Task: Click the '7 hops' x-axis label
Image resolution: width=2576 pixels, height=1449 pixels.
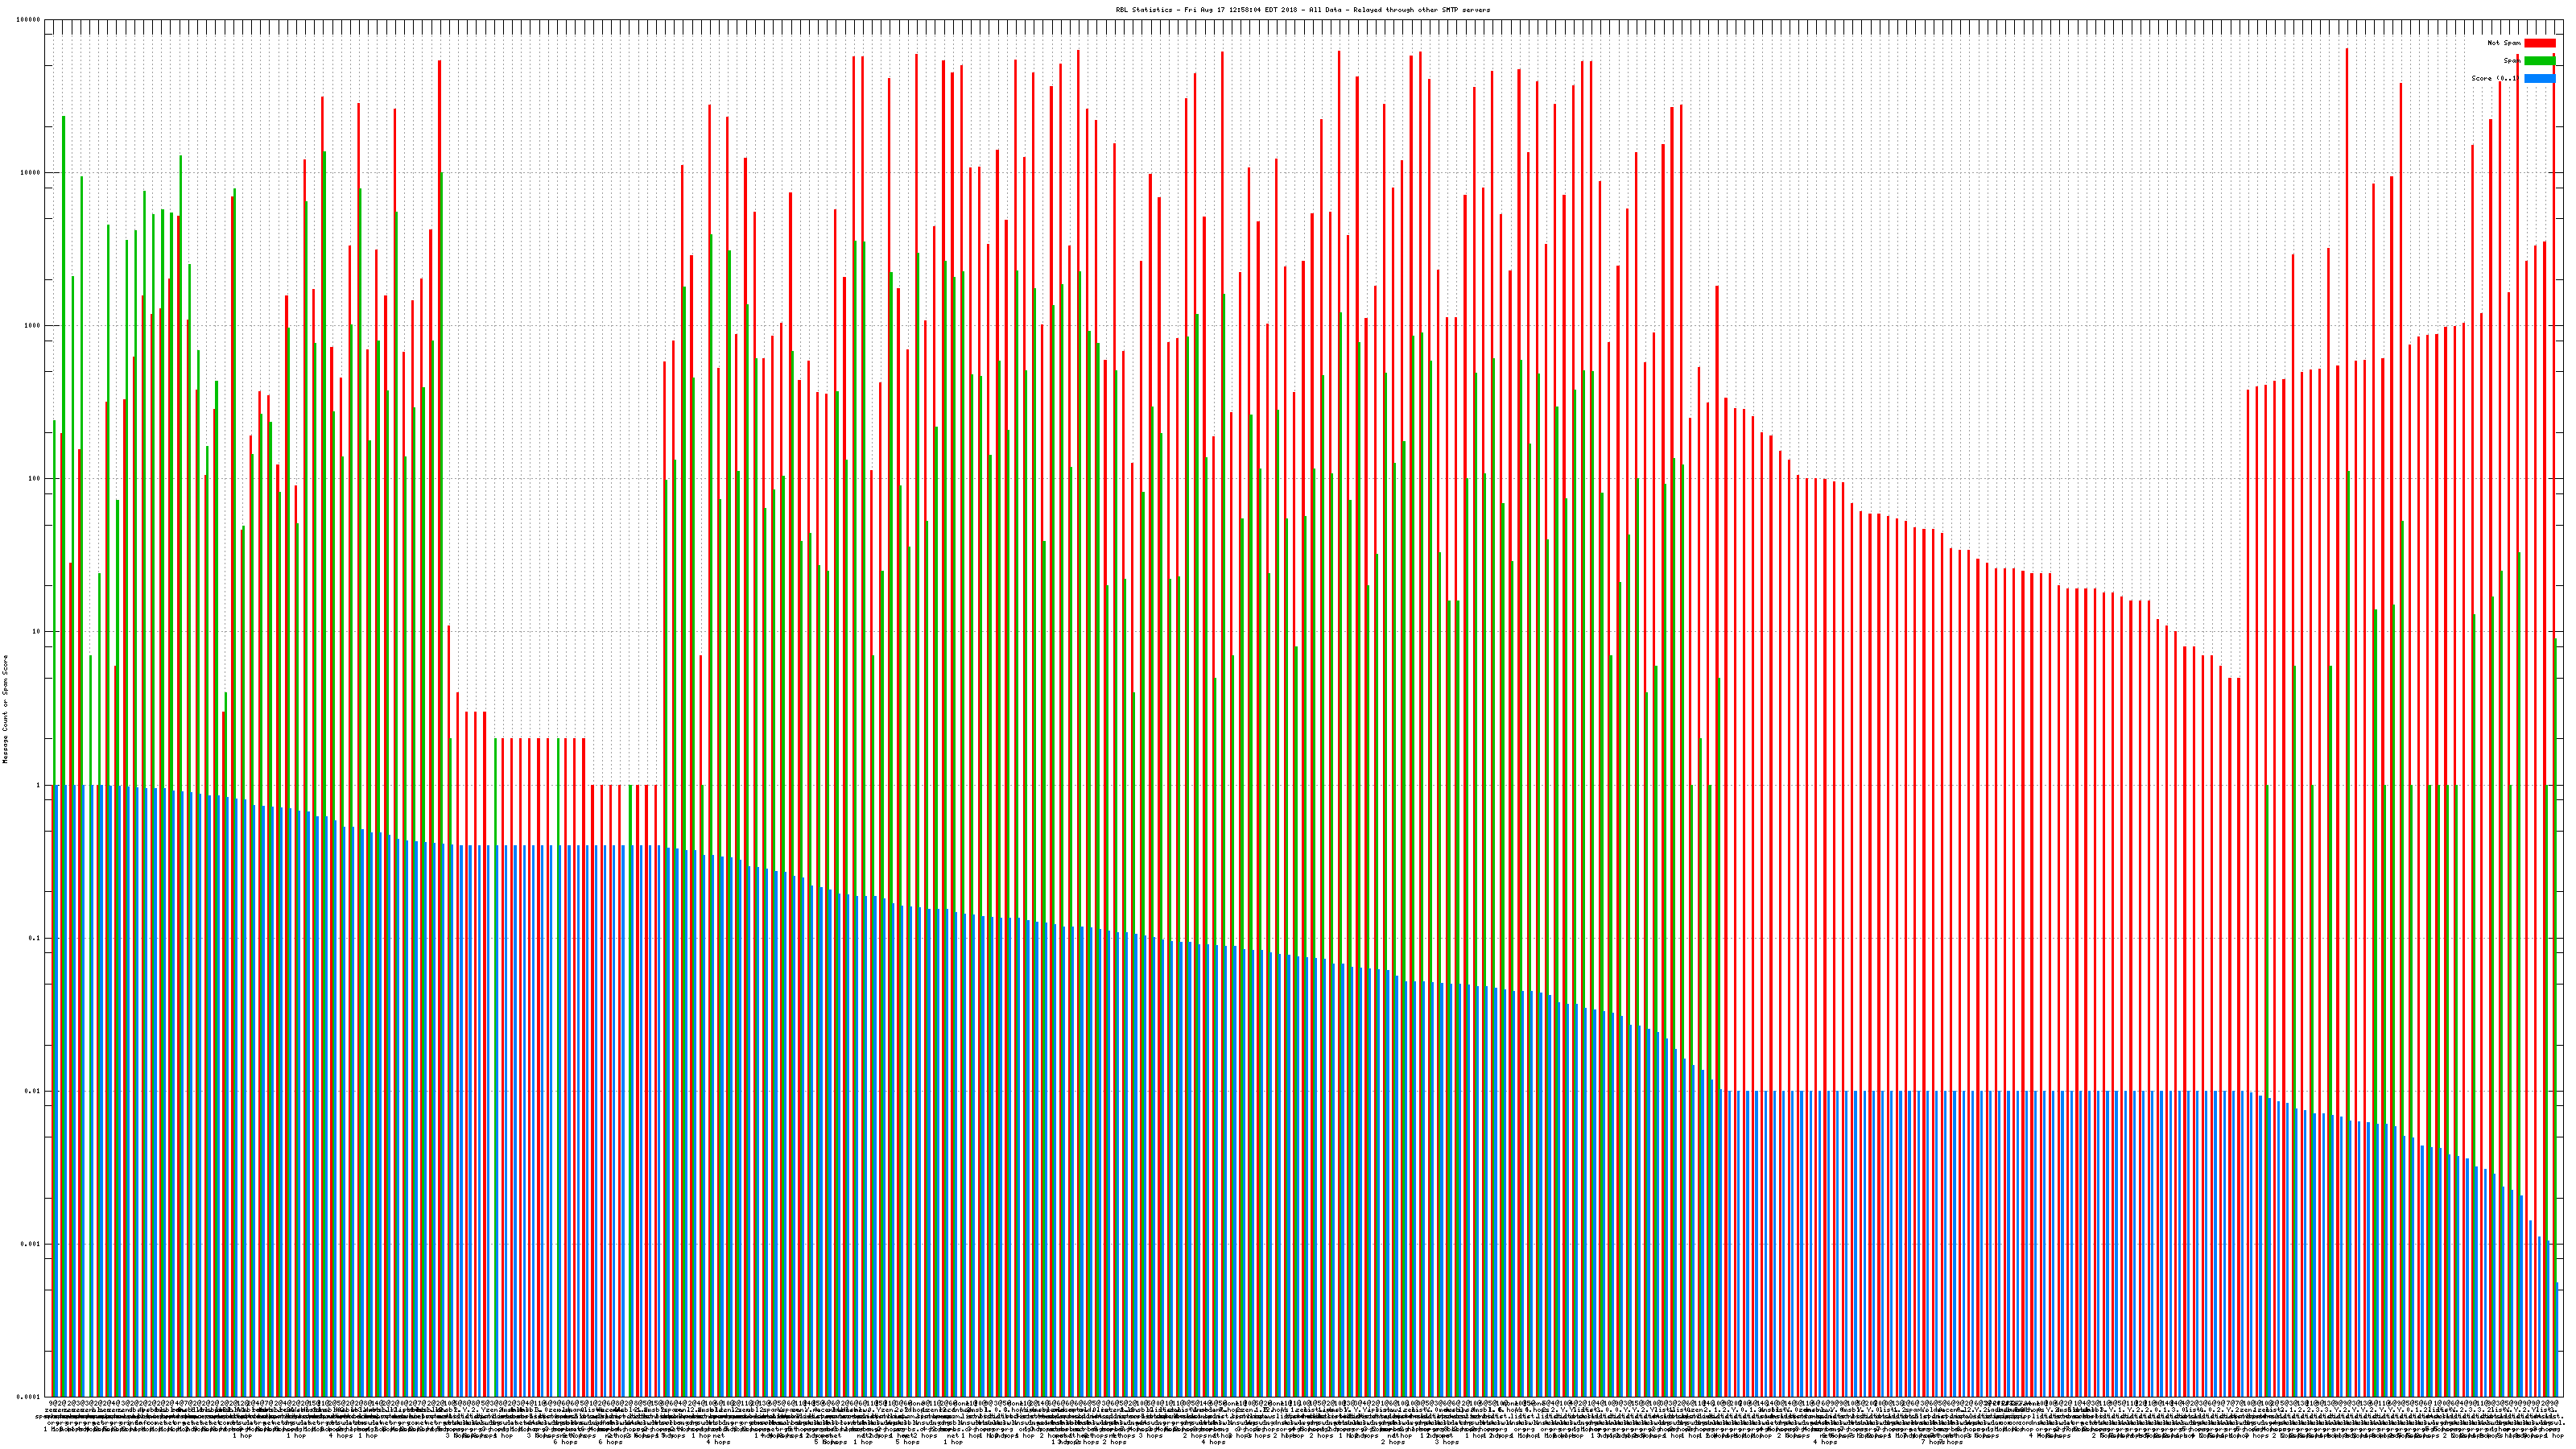Action: point(1932,1442)
